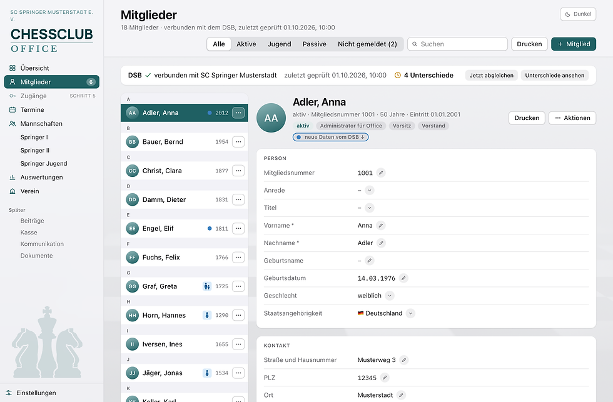Open the Aktionen menu for Adler, Anna

[x=572, y=118]
